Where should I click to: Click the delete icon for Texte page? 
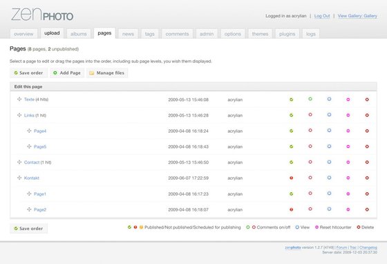(x=367, y=100)
